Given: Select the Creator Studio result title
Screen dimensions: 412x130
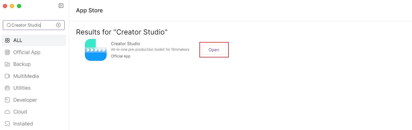Looking at the screenshot, I should [125, 44].
